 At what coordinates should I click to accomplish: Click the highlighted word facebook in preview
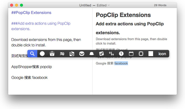click(121, 63)
